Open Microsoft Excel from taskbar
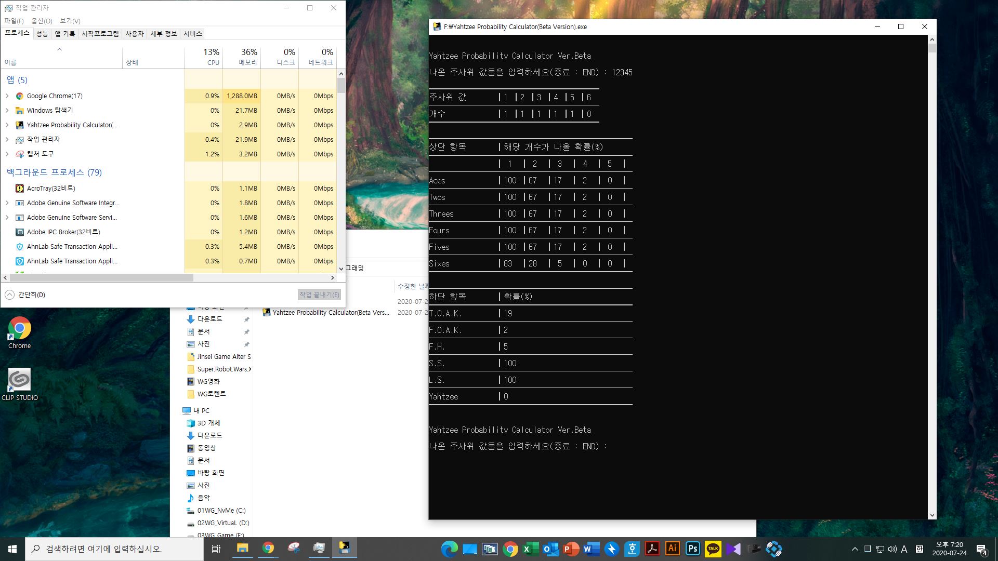 pos(530,549)
